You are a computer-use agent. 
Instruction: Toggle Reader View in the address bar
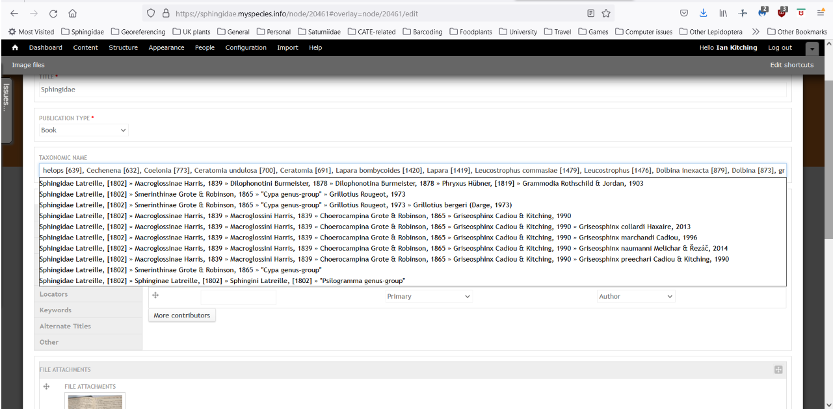coord(590,12)
